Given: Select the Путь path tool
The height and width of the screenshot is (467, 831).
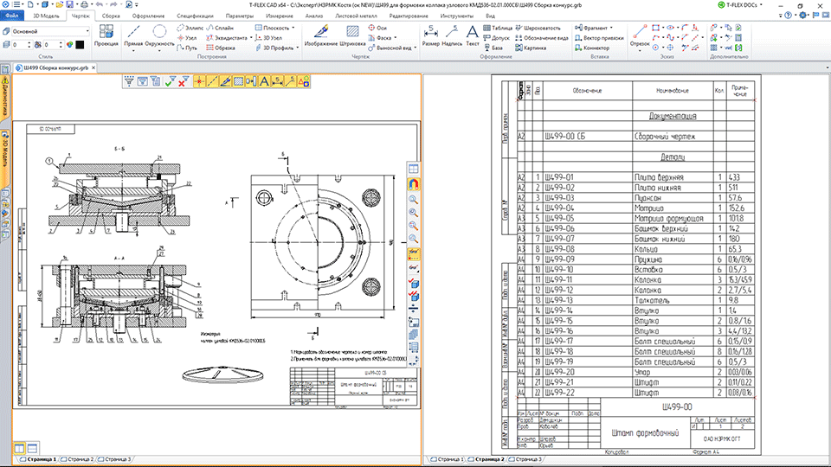Looking at the screenshot, I should coord(187,48).
